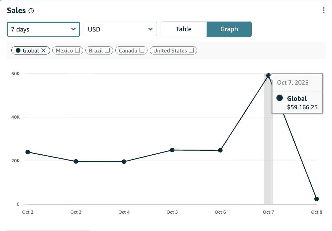Click the Global series color dot in chip
The width and height of the screenshot is (332, 231).
[18, 51]
